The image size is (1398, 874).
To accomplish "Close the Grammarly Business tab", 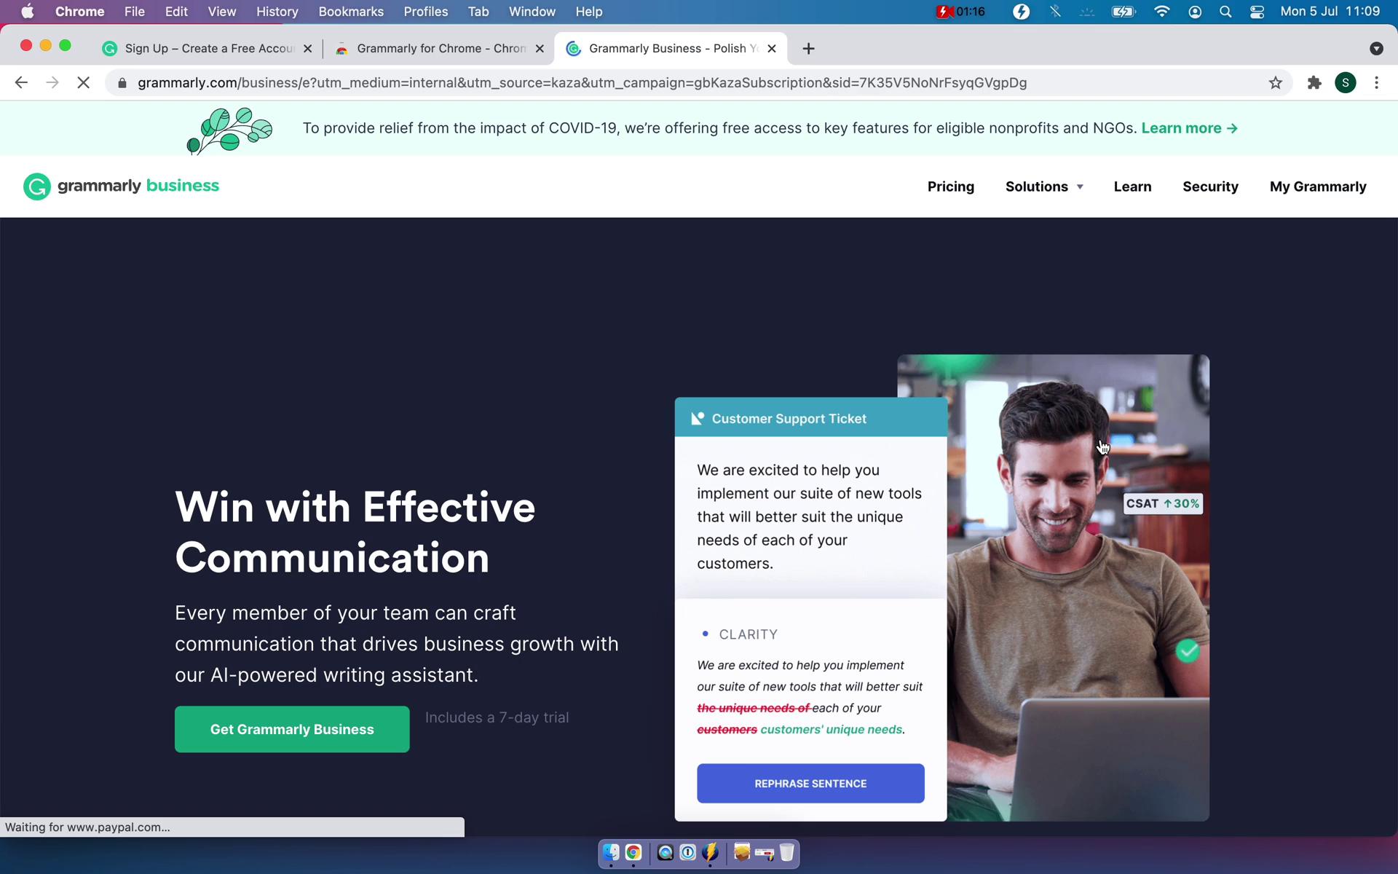I will (x=772, y=49).
